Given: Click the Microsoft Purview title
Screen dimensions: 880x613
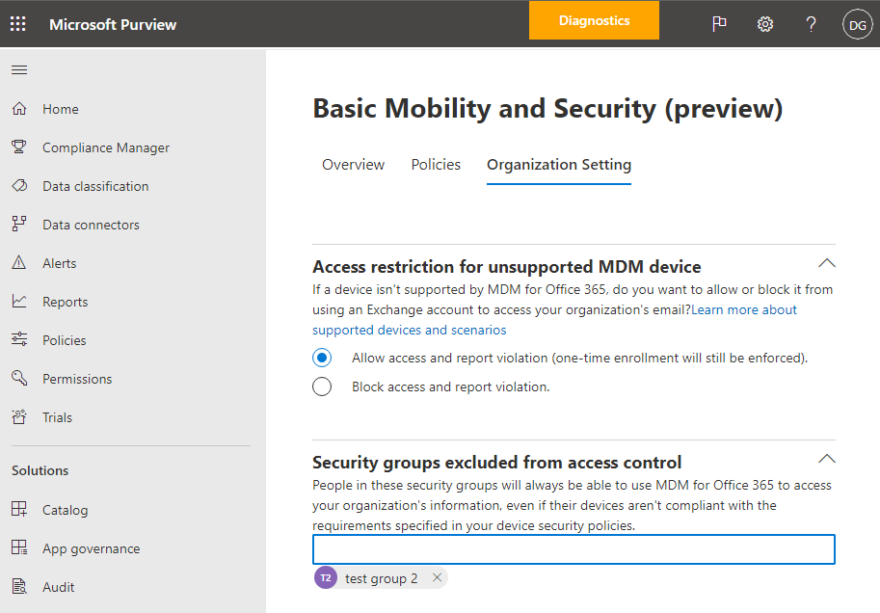Looking at the screenshot, I should coord(113,25).
